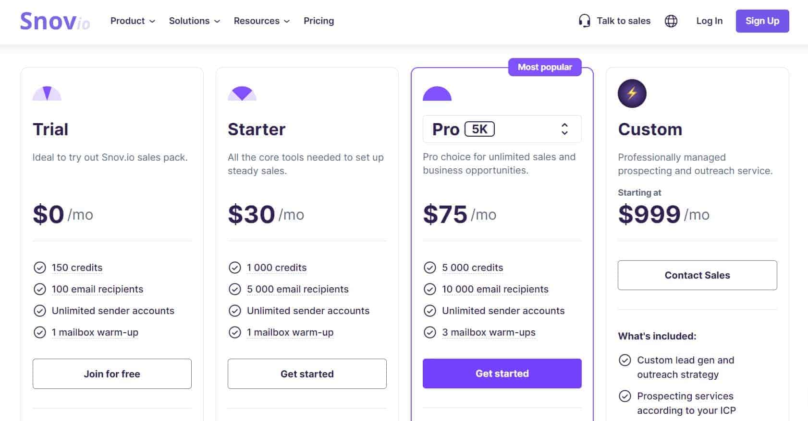The width and height of the screenshot is (808, 421).
Task: Click the headset Talk to sales icon
Action: click(x=584, y=21)
